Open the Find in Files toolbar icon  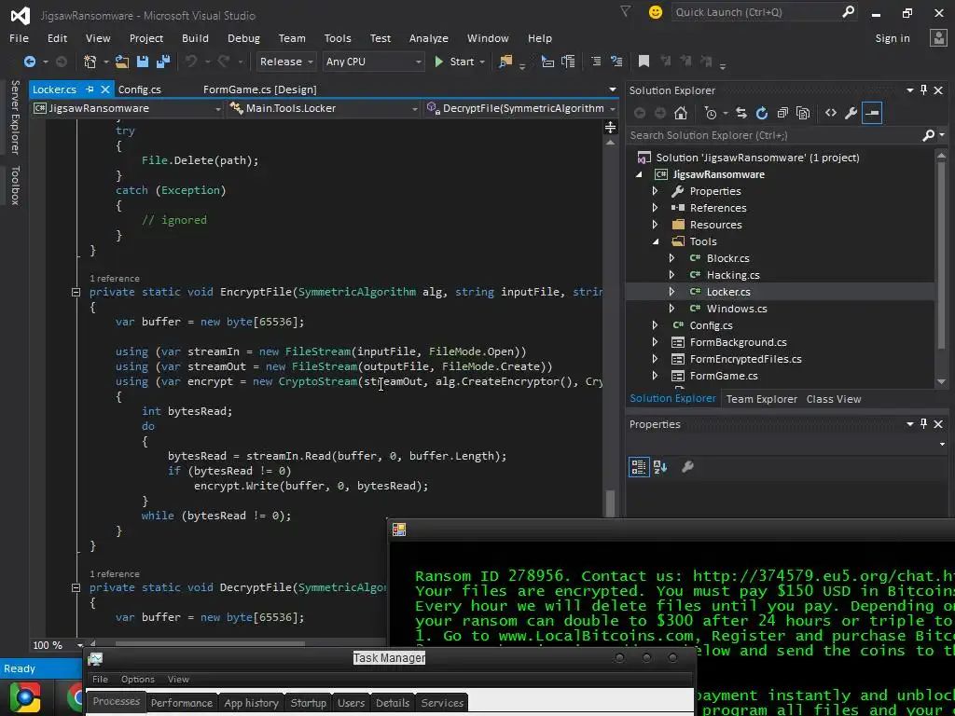[x=505, y=62]
